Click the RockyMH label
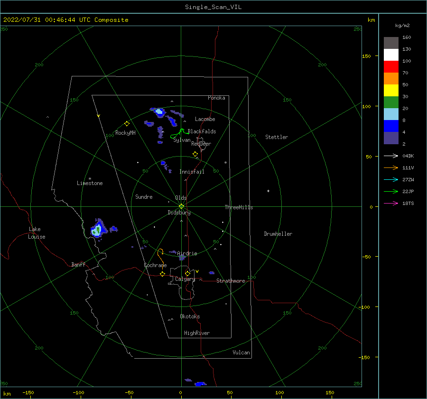The width and height of the screenshot is (427, 399). click(125, 133)
